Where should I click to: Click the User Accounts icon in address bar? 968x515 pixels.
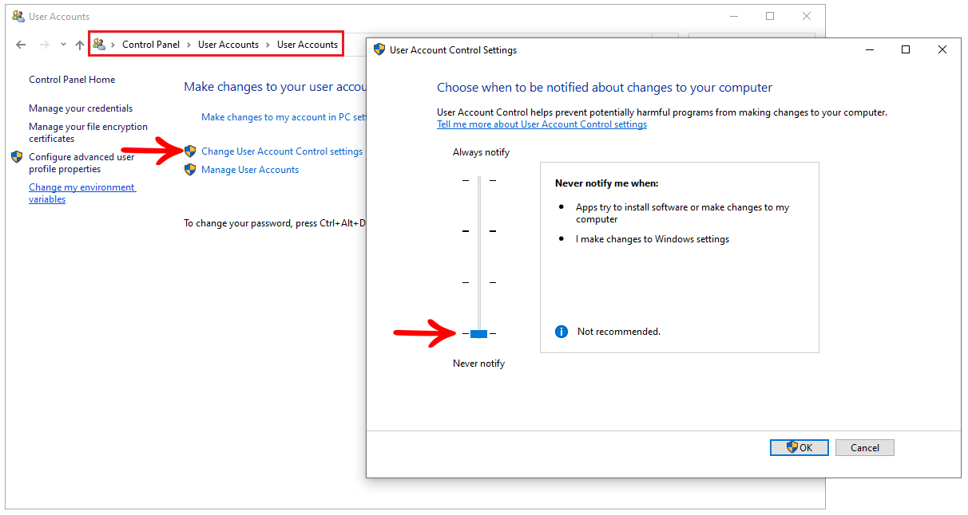click(99, 45)
